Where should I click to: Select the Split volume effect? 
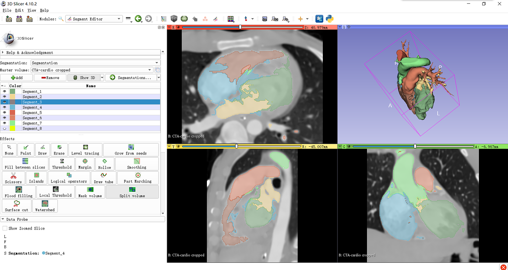pyautogui.click(x=132, y=192)
